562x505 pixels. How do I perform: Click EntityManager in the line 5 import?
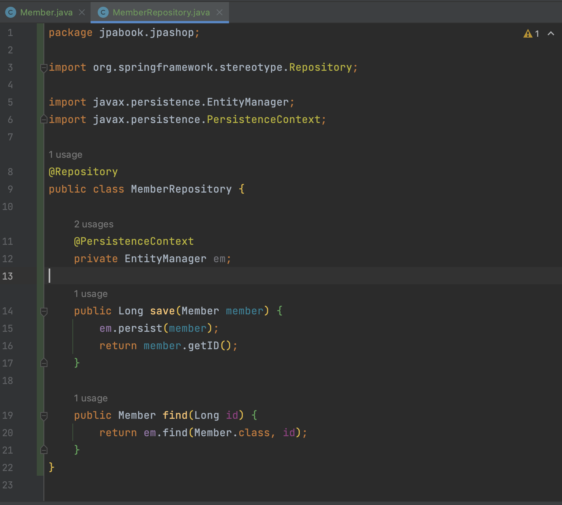click(x=248, y=102)
